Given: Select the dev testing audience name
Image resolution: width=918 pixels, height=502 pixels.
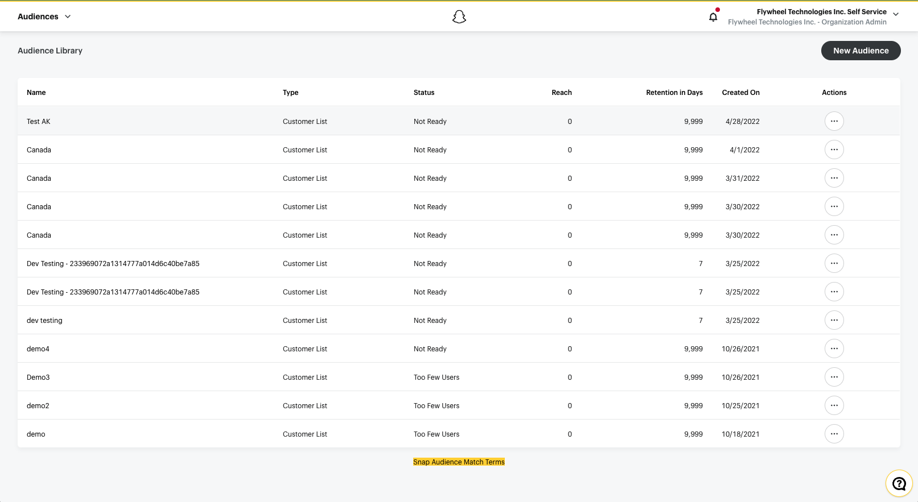Looking at the screenshot, I should 44,321.
